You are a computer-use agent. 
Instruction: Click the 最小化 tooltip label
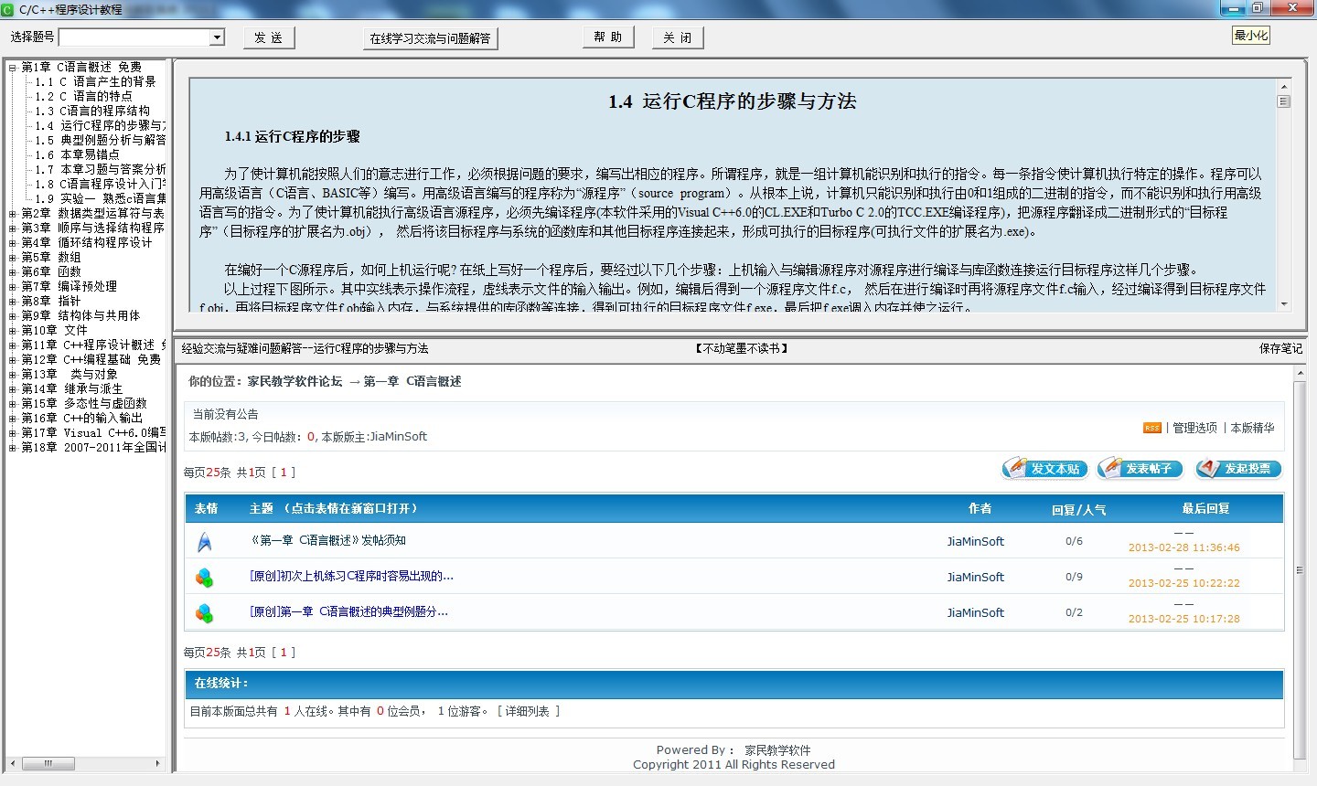[1250, 36]
